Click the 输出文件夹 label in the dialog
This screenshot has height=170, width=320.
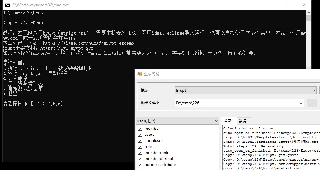[x=150, y=103]
